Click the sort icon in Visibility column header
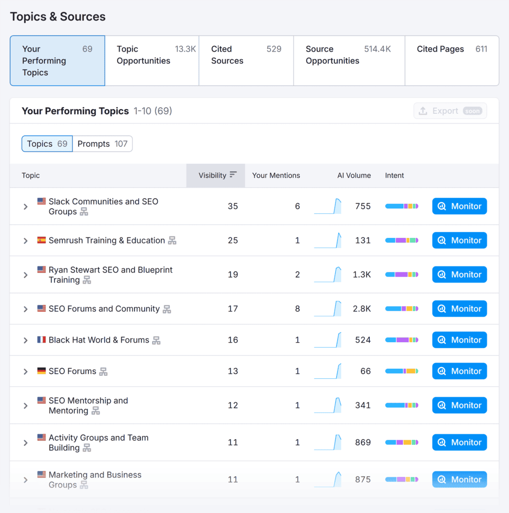 point(233,175)
